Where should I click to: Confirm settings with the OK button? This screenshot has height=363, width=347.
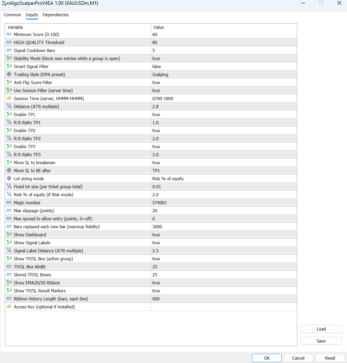coord(266,358)
